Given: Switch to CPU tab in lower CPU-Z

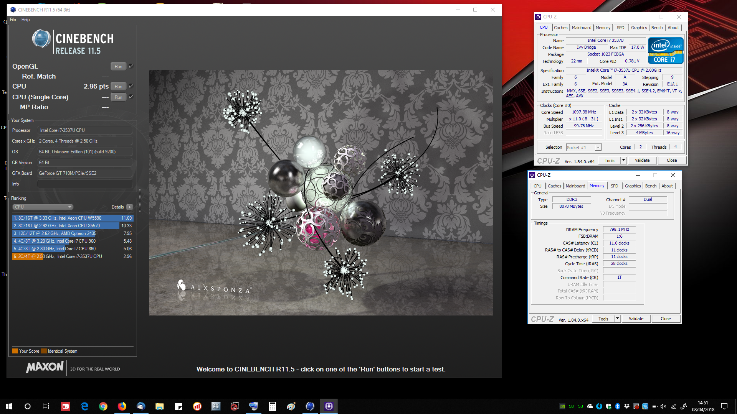Looking at the screenshot, I should point(537,186).
